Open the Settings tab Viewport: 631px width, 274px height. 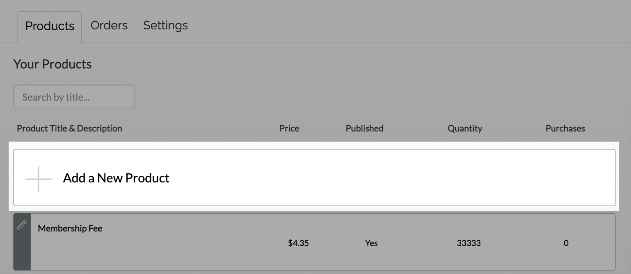pos(165,25)
